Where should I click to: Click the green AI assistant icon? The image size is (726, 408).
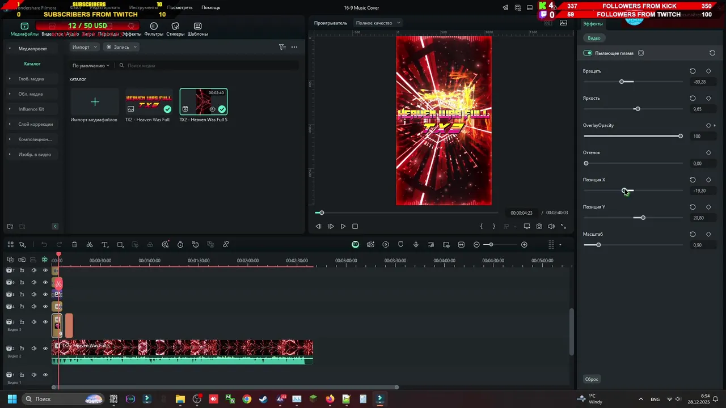click(x=355, y=244)
